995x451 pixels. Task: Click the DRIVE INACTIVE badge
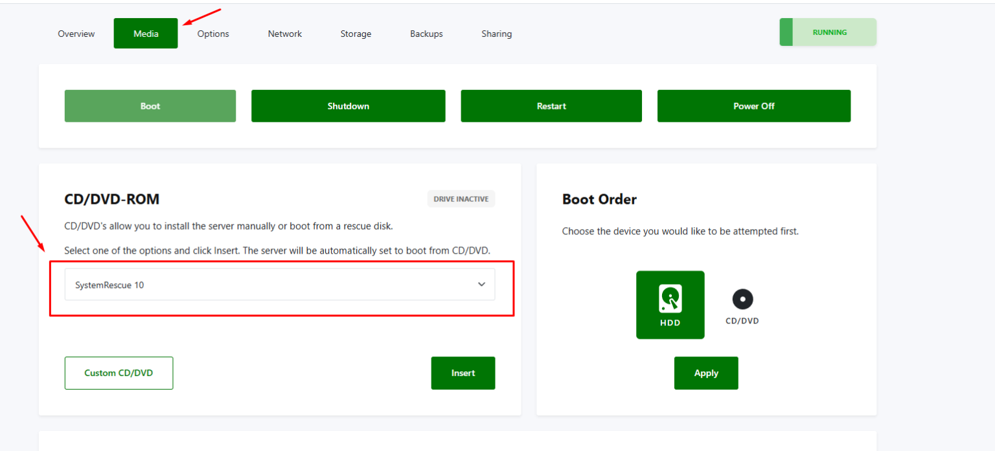[x=461, y=199]
